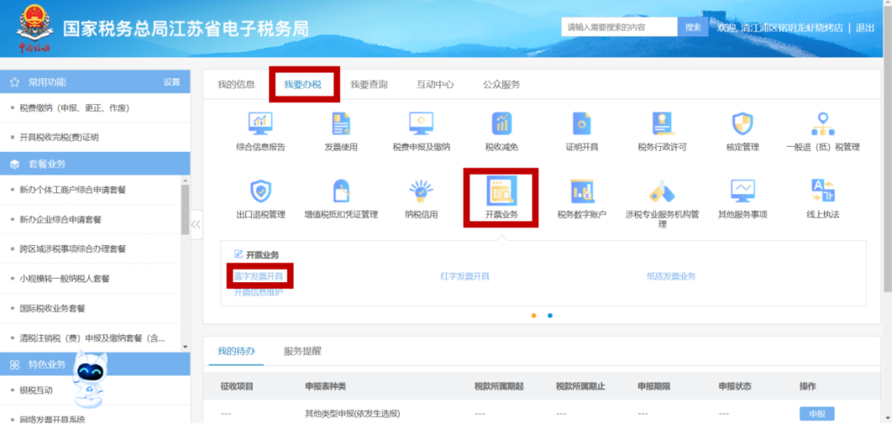Click 其他类型申报(依发生选报) cell
892x429 pixels.
(353, 413)
